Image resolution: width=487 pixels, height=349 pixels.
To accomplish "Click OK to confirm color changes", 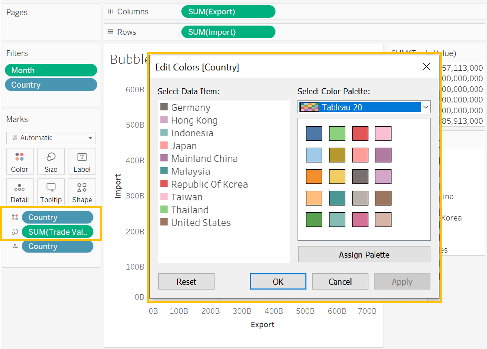I will coord(278,282).
